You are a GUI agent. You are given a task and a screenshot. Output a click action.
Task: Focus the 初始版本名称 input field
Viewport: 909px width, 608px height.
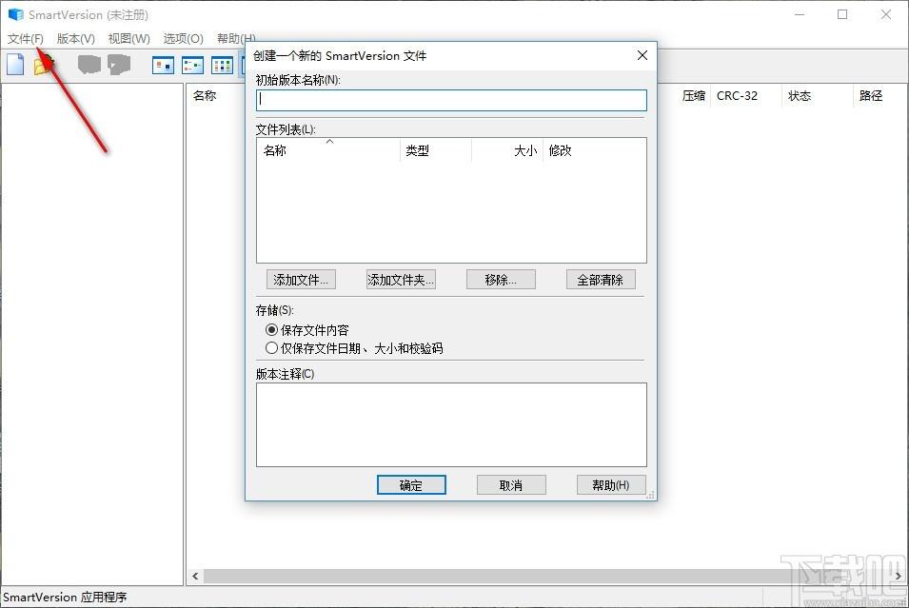point(451,100)
